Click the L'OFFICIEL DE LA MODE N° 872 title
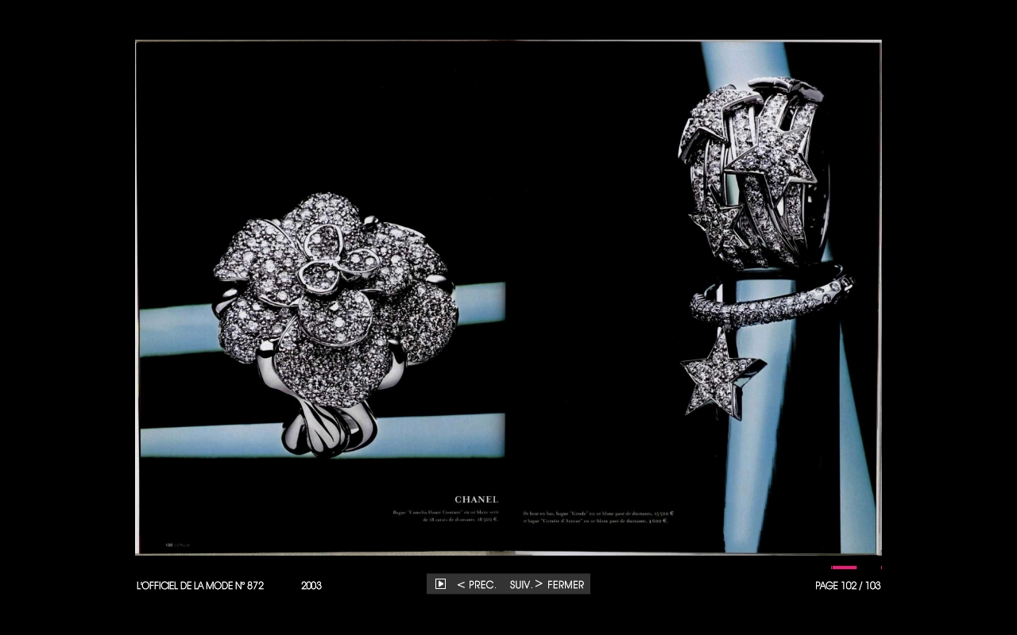Image resolution: width=1017 pixels, height=635 pixels. pos(200,586)
